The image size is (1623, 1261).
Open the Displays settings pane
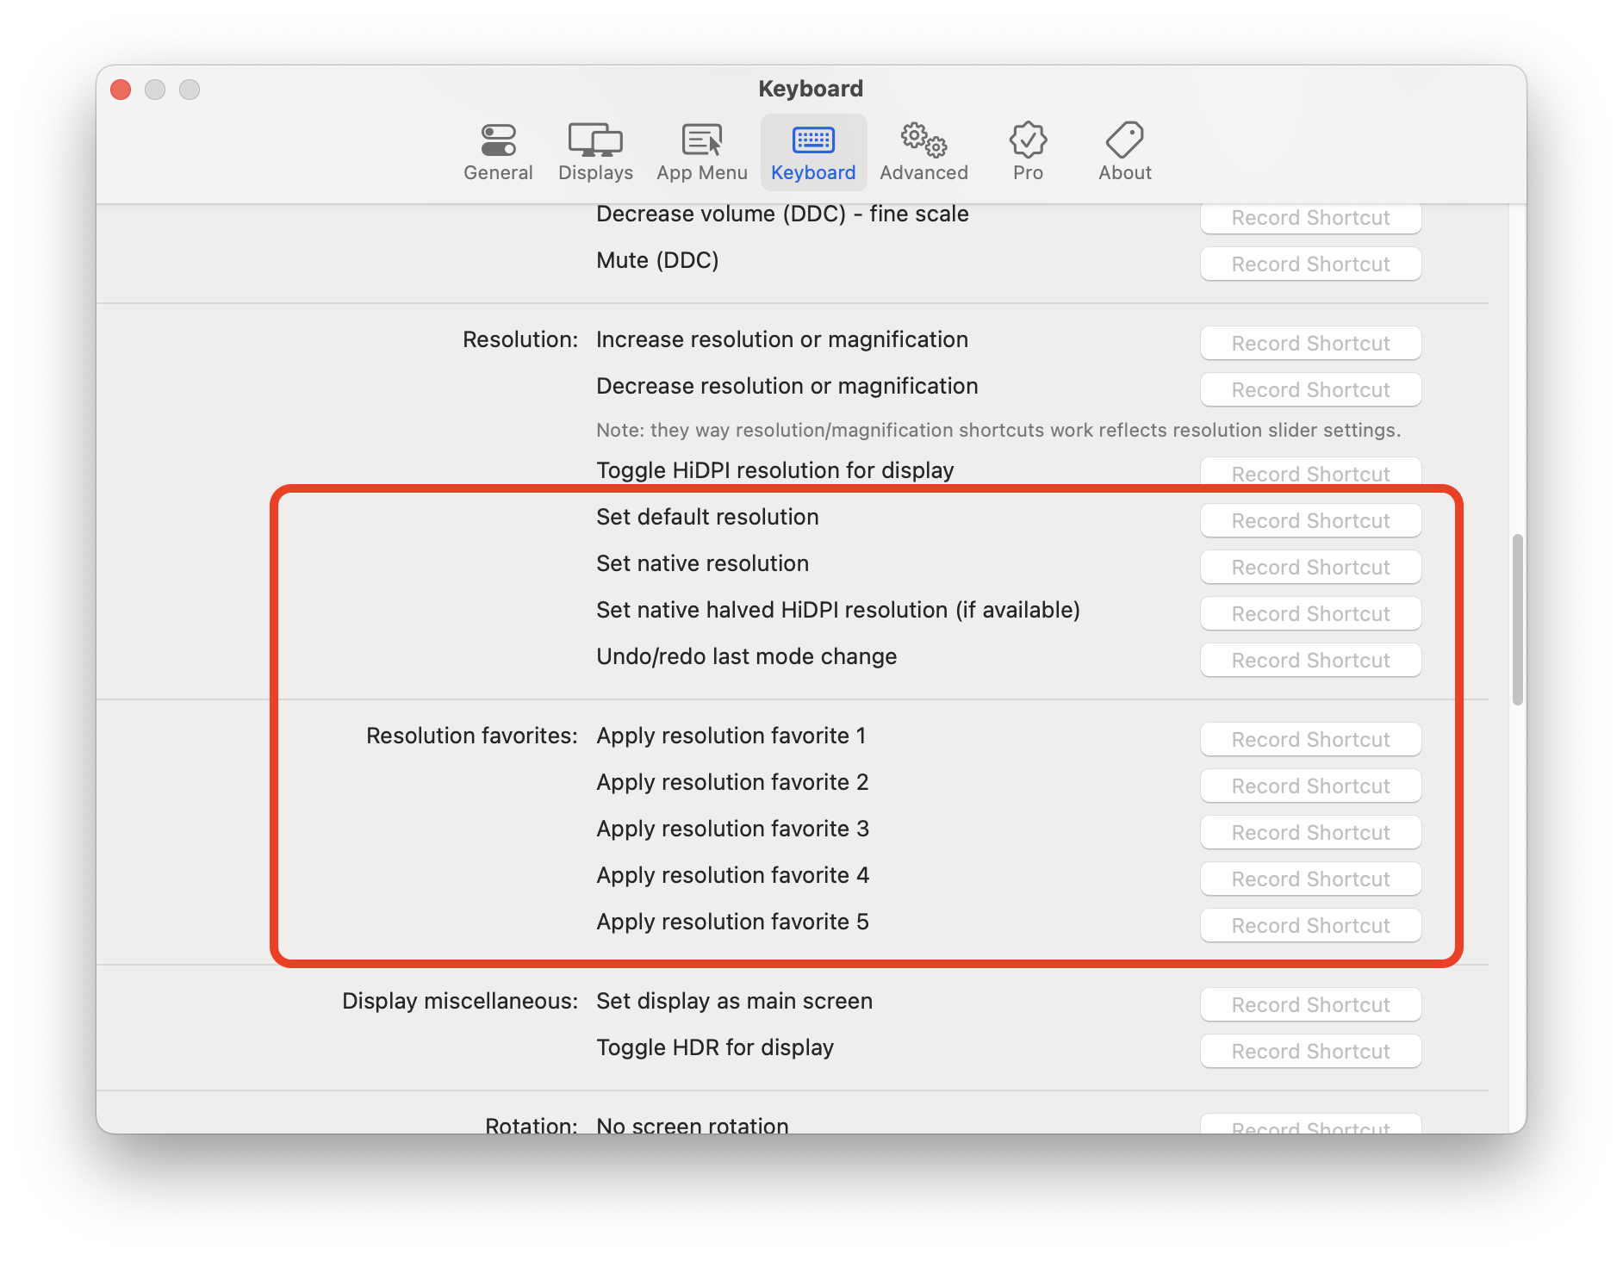tap(595, 151)
